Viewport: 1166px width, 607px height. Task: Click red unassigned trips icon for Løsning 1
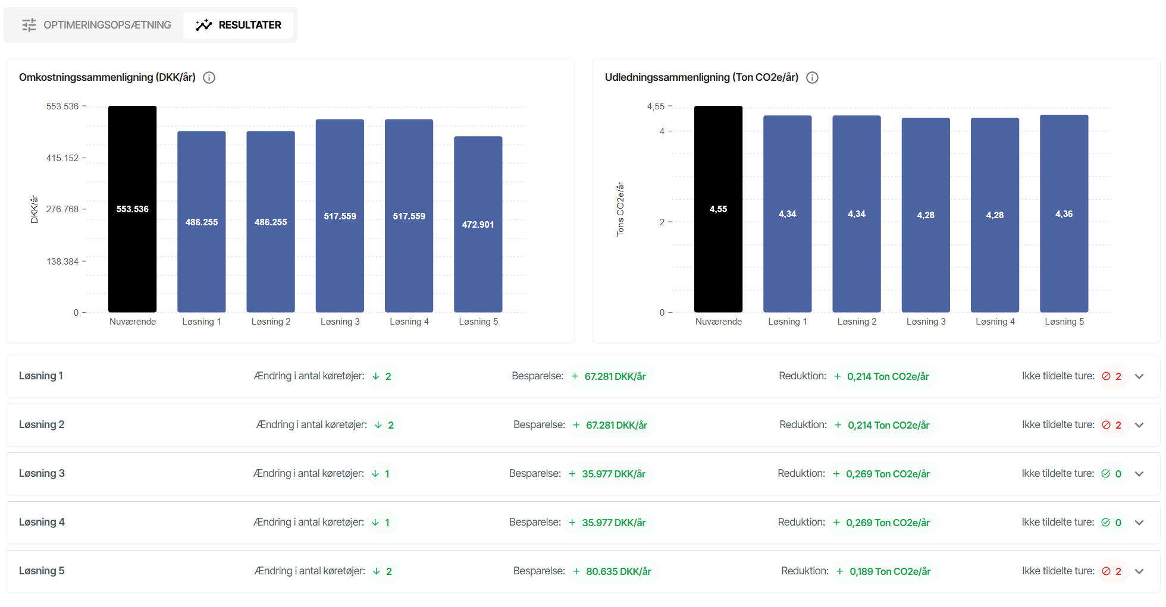pyautogui.click(x=1106, y=376)
